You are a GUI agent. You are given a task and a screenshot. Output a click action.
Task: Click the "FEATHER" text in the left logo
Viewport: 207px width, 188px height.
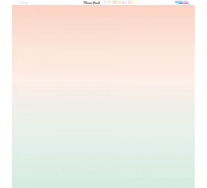pos(25,3)
